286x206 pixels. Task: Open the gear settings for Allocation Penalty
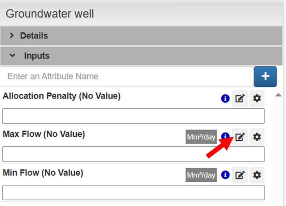(x=257, y=99)
